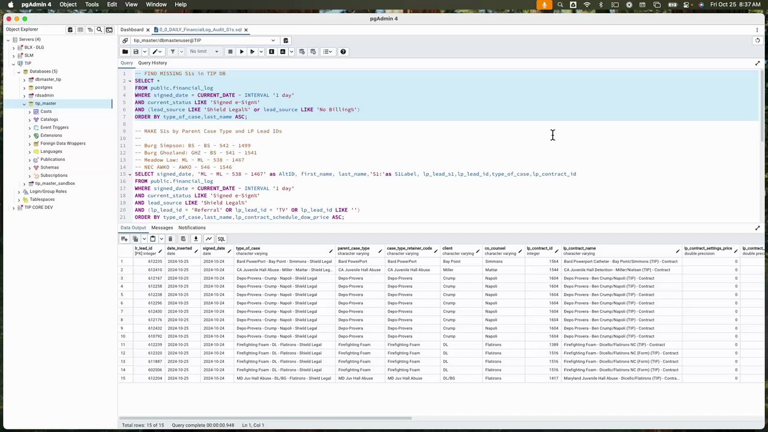Click cell 612410 in lr_lead_id column
The width and height of the screenshot is (768, 432).
(148, 270)
